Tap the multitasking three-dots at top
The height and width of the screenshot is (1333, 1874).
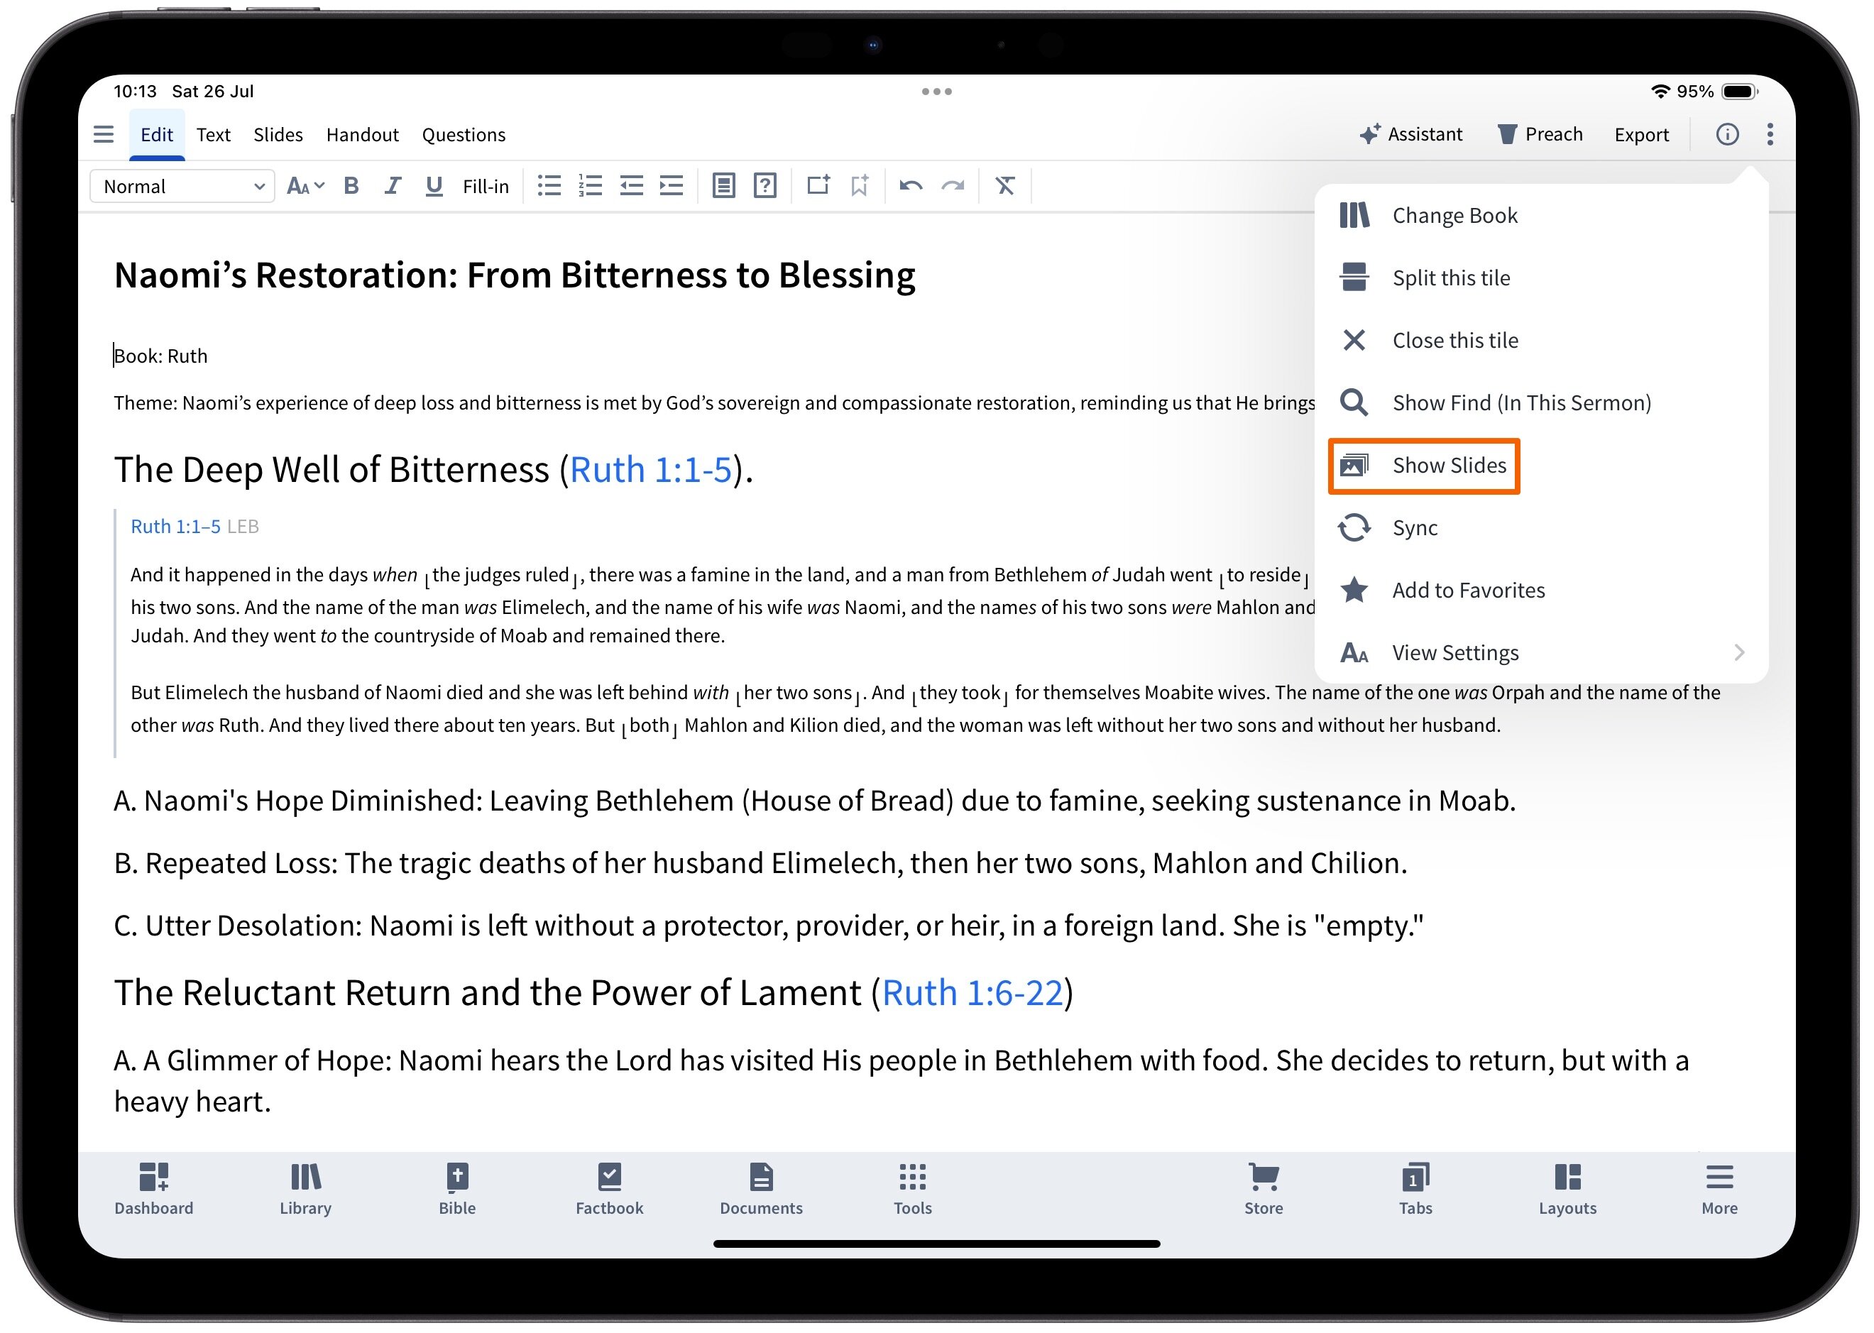tap(936, 91)
